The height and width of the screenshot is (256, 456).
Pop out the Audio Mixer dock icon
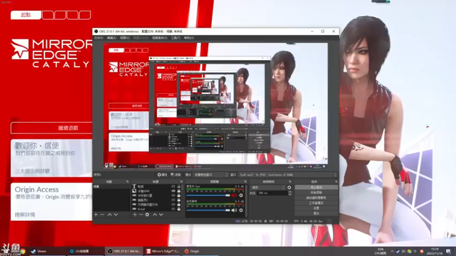click(x=245, y=181)
